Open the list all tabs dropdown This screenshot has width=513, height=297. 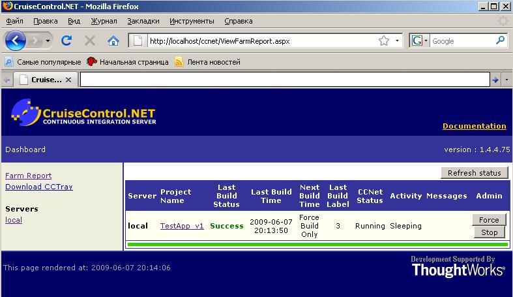pyautogui.click(x=506, y=80)
